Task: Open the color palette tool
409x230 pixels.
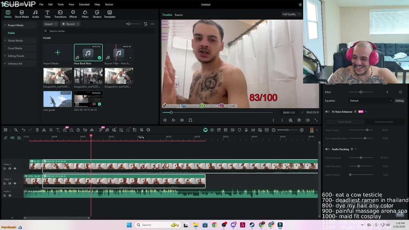Action: [x=148, y=130]
